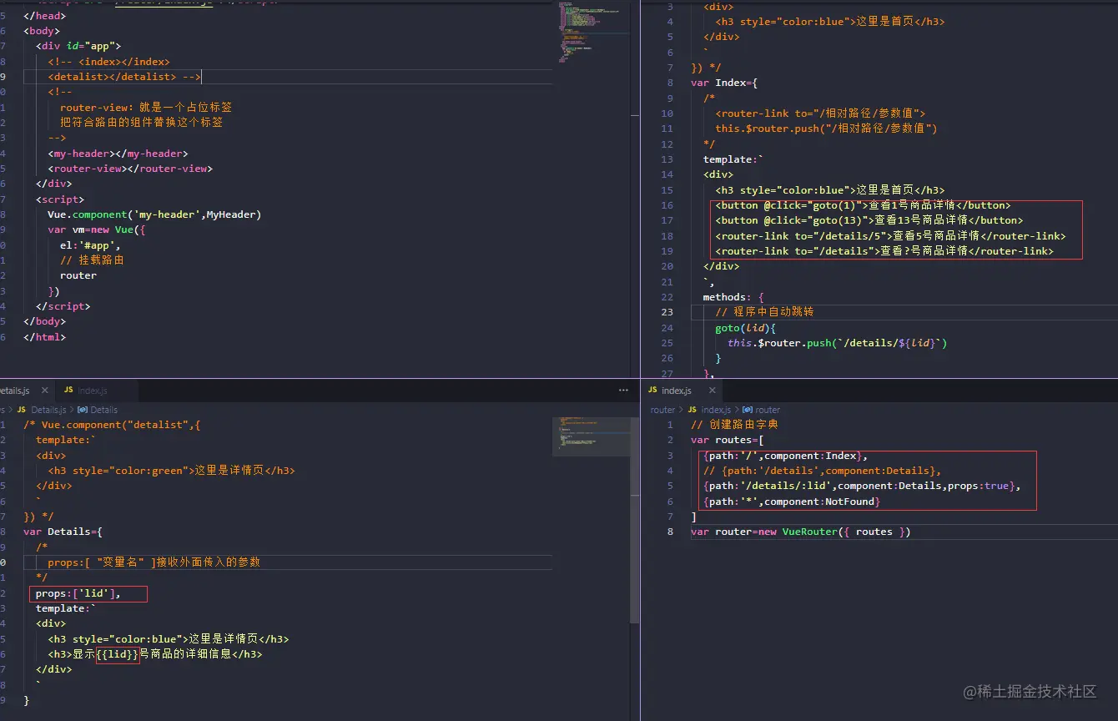
Task: Click the 'var Index={' line
Action: [724, 83]
